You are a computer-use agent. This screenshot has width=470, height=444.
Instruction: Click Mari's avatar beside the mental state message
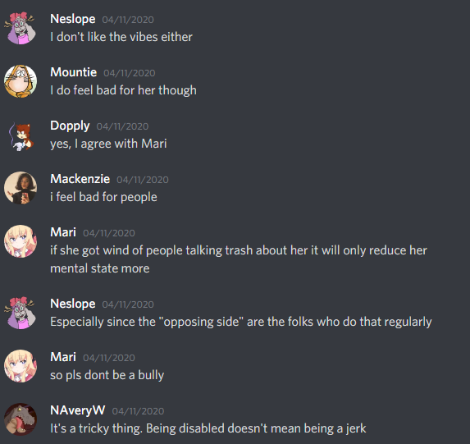tap(21, 241)
